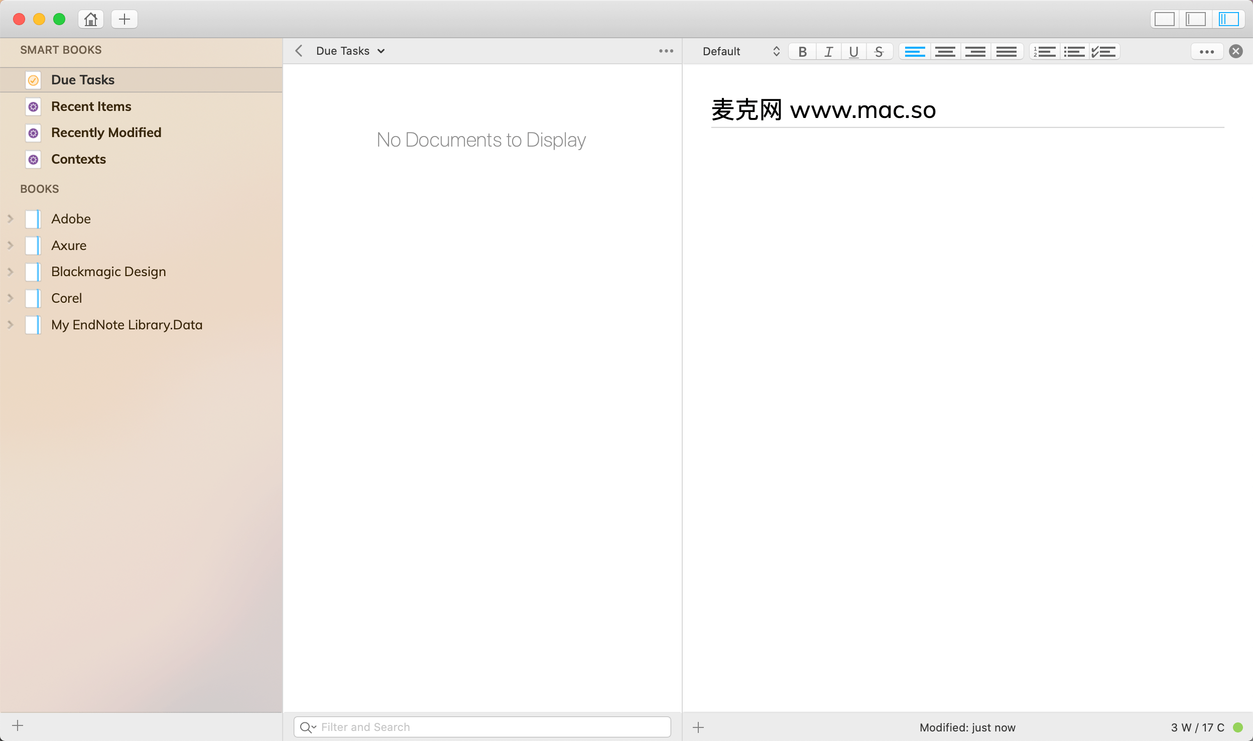Toggle bold formatting
Viewport: 1253px width, 741px height.
point(802,51)
